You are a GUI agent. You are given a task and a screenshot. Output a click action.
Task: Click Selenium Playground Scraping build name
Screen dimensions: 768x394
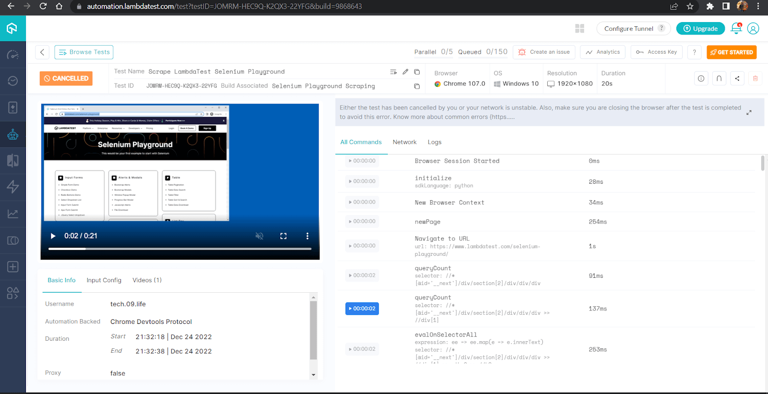coord(324,86)
